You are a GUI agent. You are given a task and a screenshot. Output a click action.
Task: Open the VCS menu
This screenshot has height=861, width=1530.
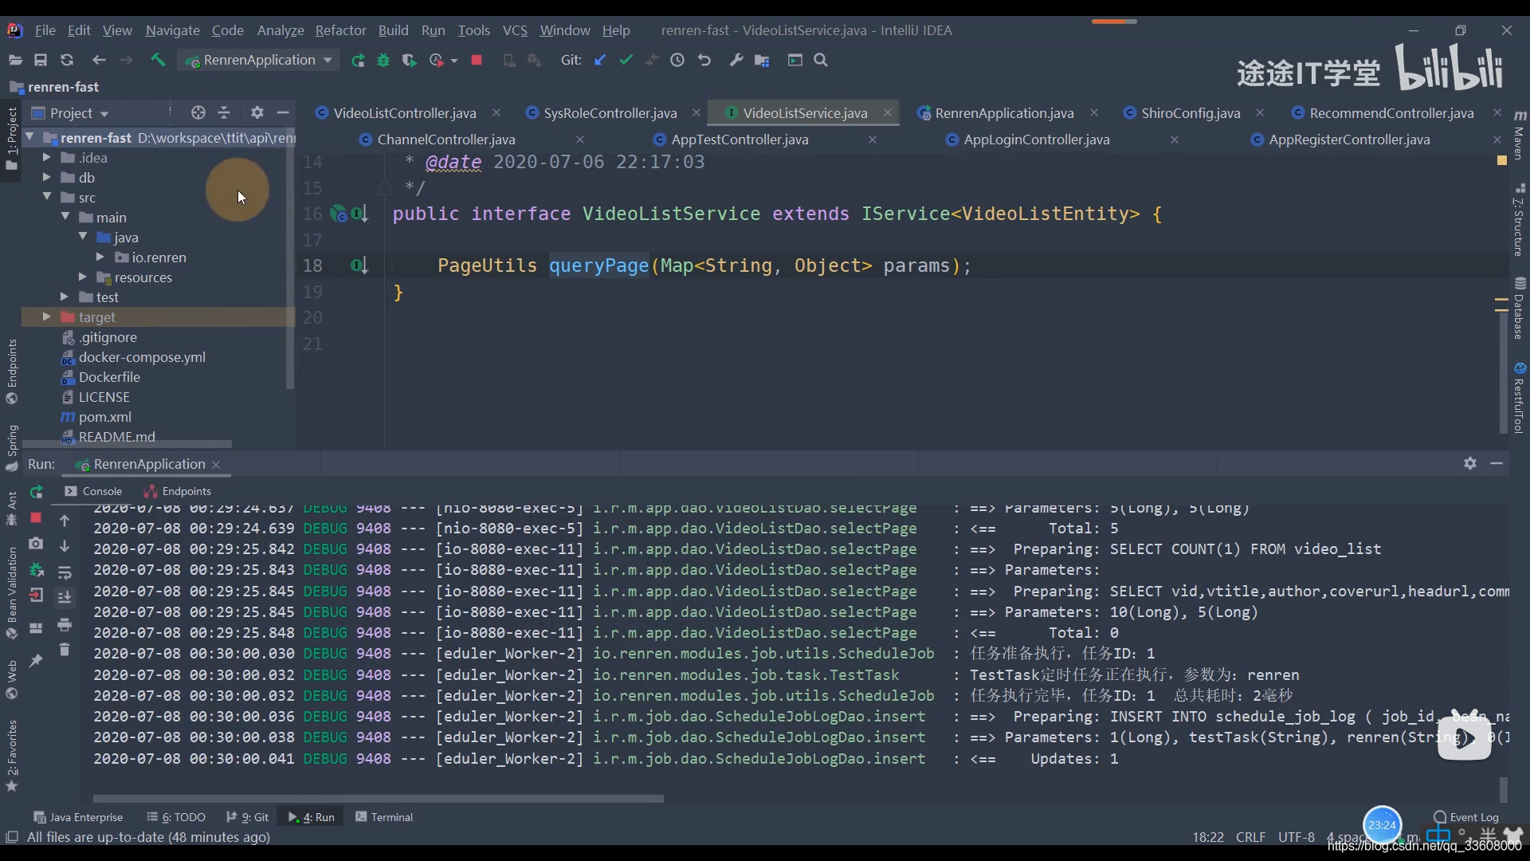pyautogui.click(x=515, y=30)
